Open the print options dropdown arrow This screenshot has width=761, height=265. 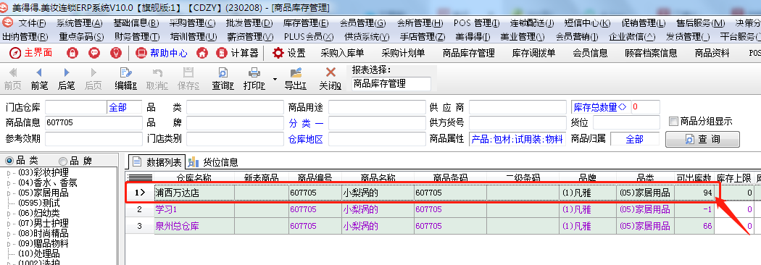point(275,79)
